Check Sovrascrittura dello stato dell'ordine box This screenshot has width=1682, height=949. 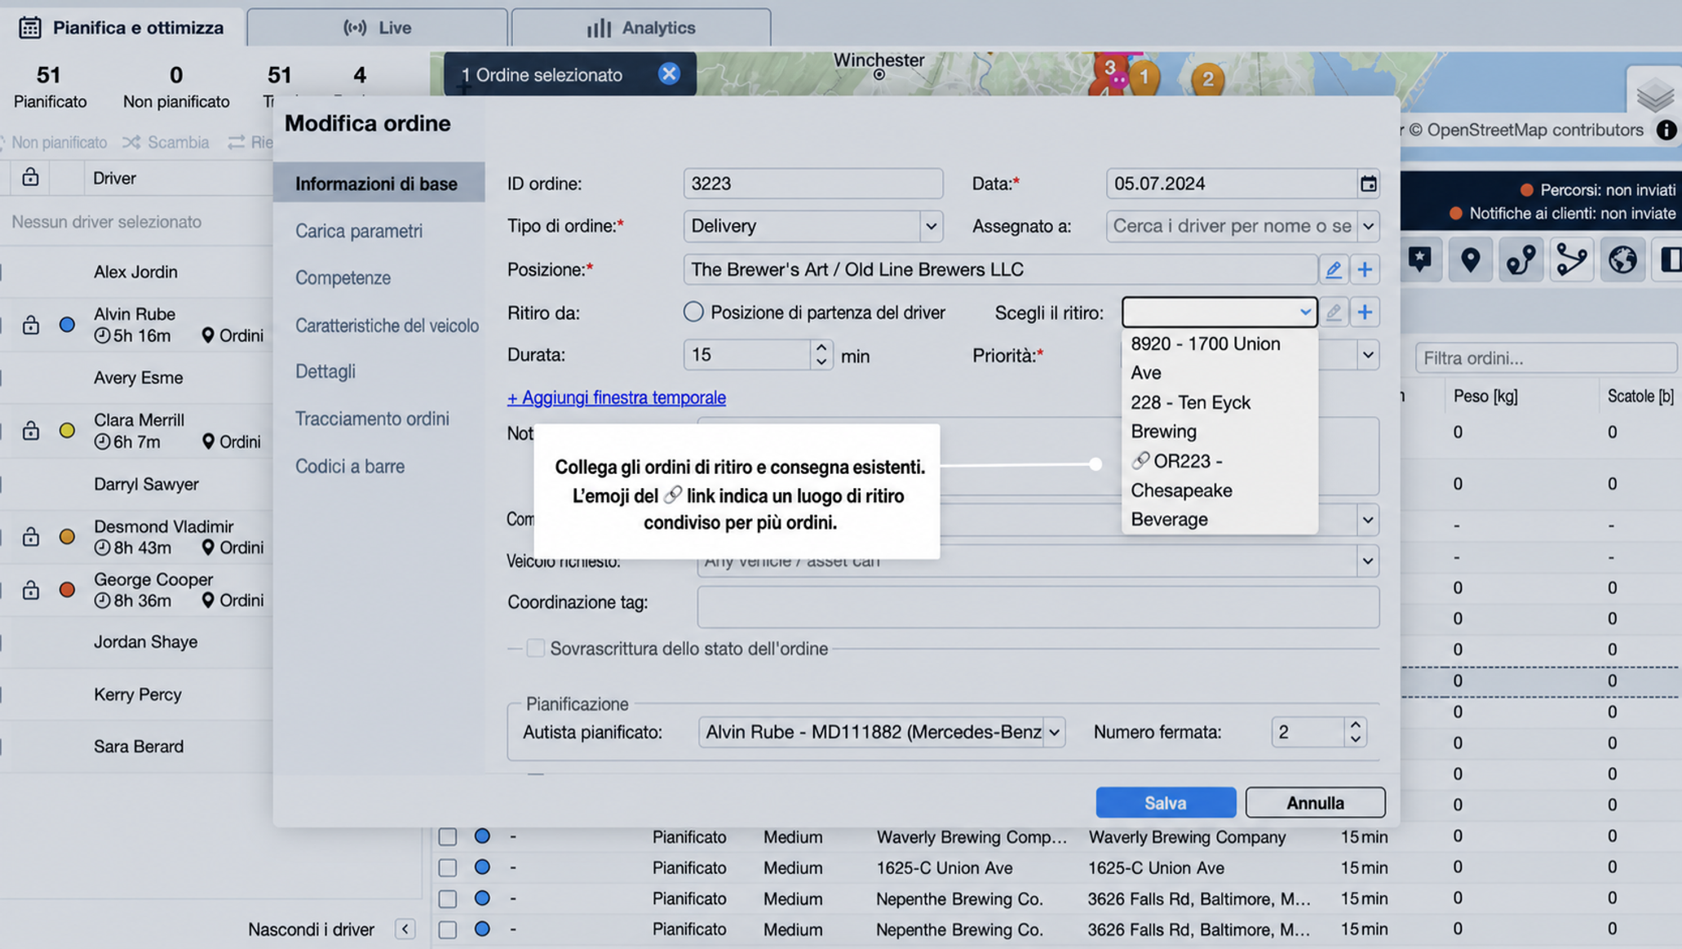[535, 649]
